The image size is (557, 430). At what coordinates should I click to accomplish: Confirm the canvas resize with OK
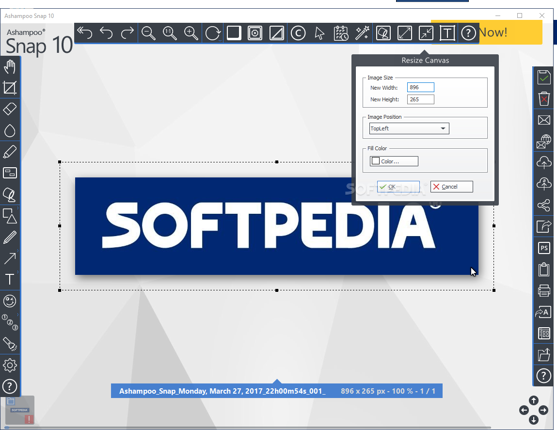[x=398, y=187]
